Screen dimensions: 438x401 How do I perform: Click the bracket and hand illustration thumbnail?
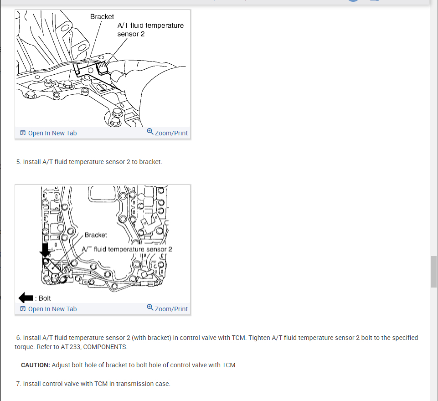click(x=103, y=69)
